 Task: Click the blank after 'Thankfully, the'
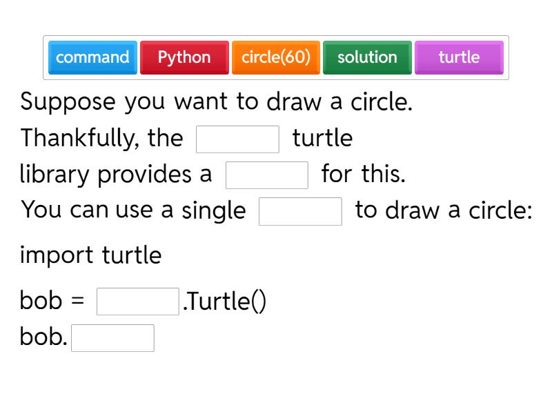point(237,139)
